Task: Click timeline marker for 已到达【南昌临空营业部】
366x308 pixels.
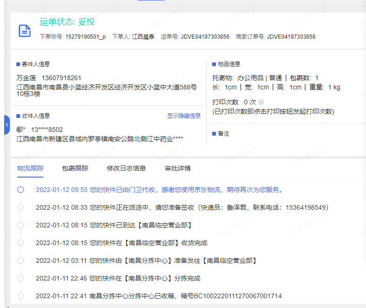Action: (21, 225)
